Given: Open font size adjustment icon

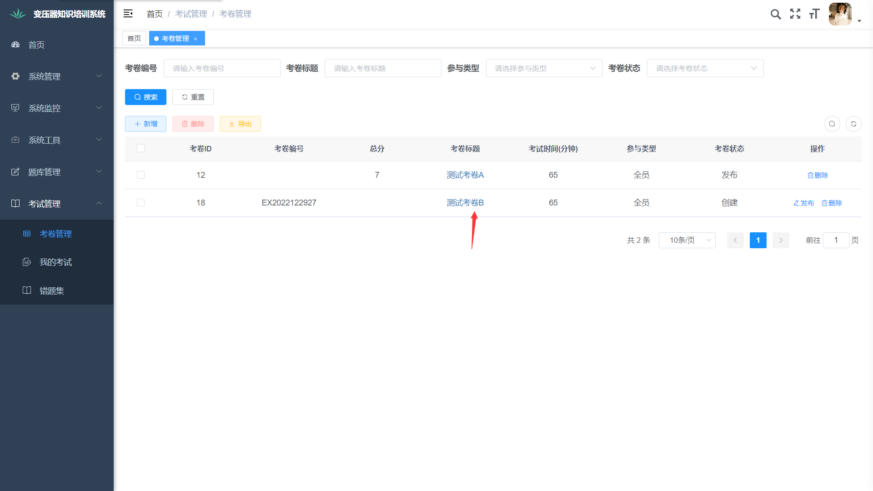Looking at the screenshot, I should [814, 14].
